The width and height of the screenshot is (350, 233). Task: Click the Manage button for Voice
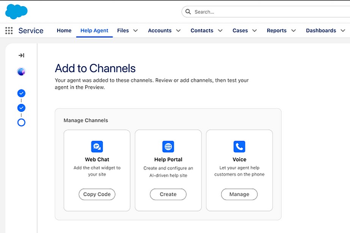tap(239, 194)
